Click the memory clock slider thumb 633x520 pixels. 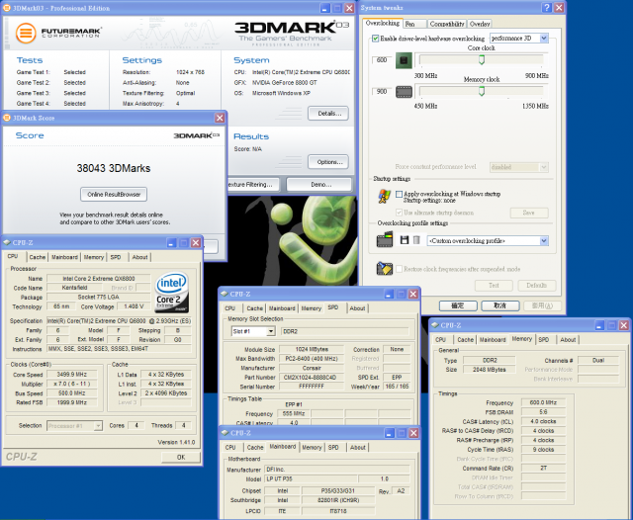tap(482, 91)
